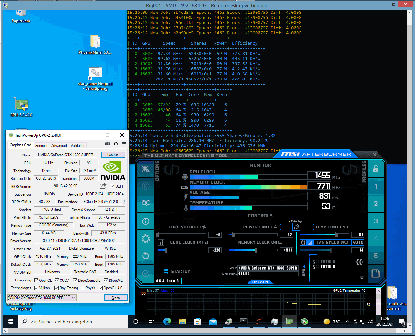The height and width of the screenshot is (336, 415).
Task: Expand the Priority arrow above link icon
Action: [290, 221]
